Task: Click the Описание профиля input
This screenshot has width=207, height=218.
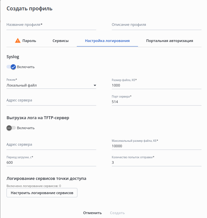Action: point(156,25)
